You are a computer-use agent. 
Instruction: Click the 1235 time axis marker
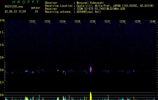77,21
